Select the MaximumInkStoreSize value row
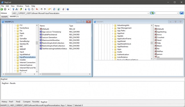The height and width of the screenshot is (107, 185). click(x=51, y=40)
